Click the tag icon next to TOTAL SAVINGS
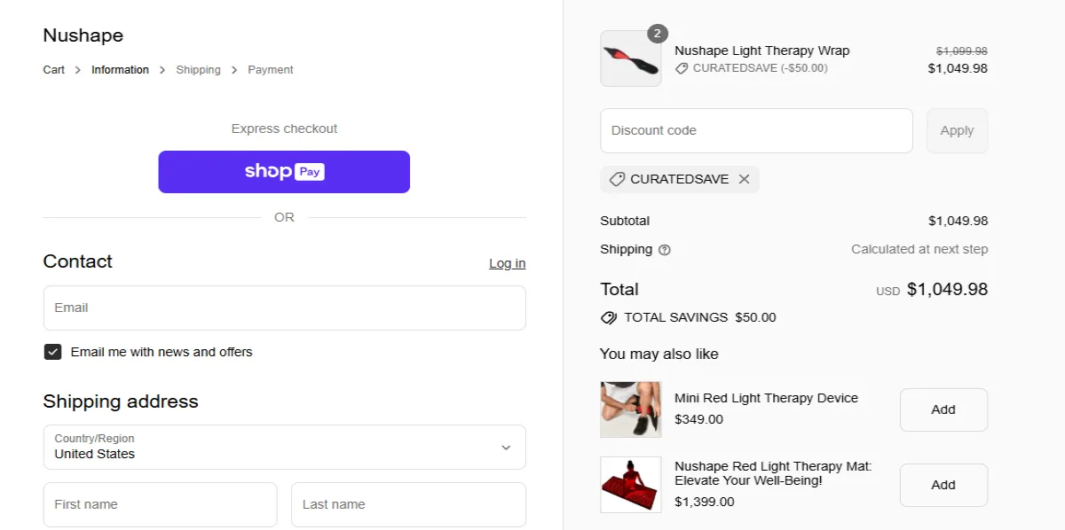 tap(608, 317)
